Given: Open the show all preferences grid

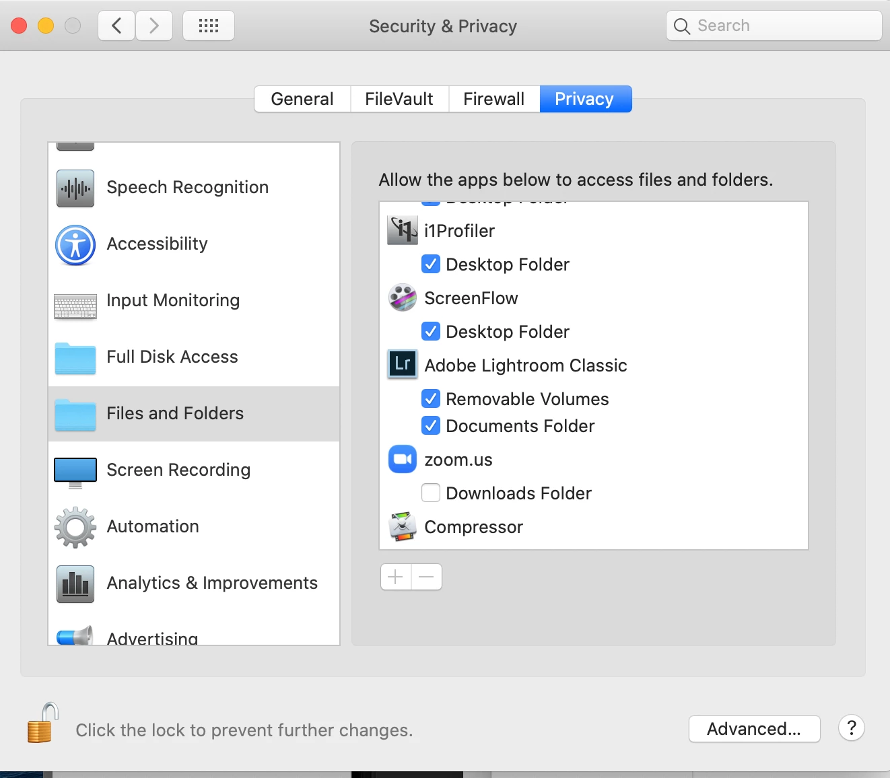Looking at the screenshot, I should (x=209, y=26).
